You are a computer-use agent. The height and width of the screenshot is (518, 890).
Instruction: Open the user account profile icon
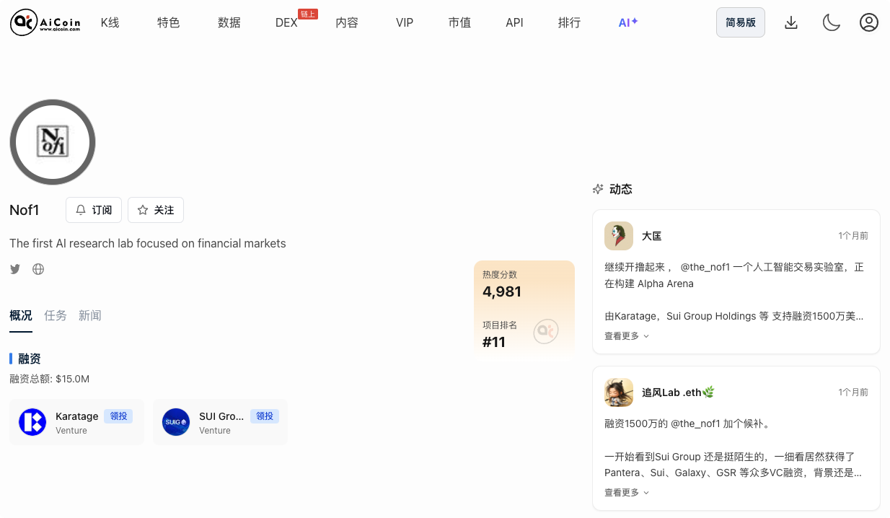pyautogui.click(x=869, y=22)
